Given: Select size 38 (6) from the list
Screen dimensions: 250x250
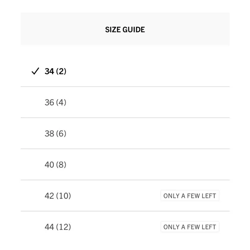Looking at the screenshot, I should click(x=125, y=133).
